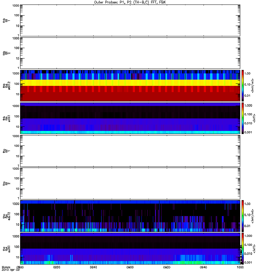Click the '0.10' tick on thc edc12 color bar
This screenshot has width=260, height=277.
coord(247,215)
